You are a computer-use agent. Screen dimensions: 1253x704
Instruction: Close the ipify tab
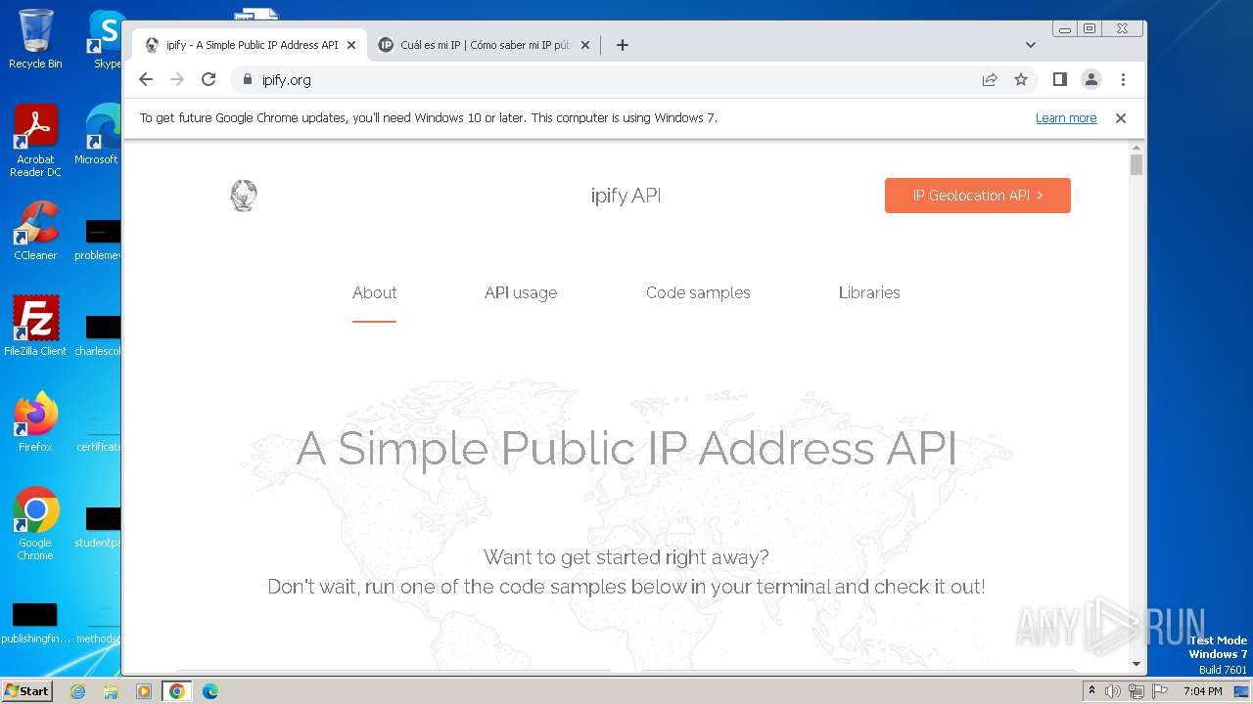point(351,45)
